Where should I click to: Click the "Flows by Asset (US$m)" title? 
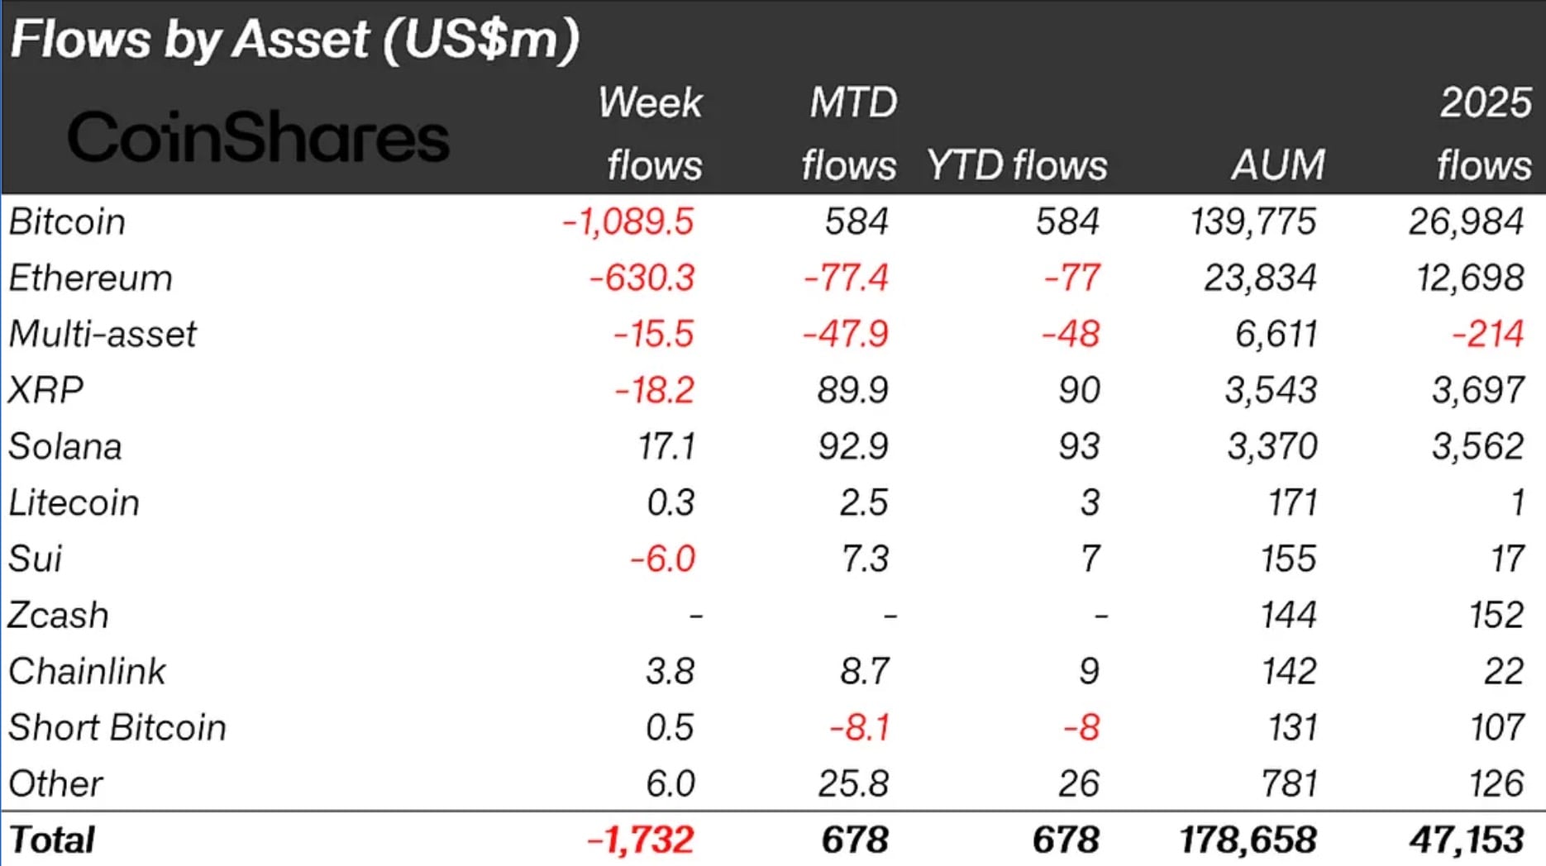(x=294, y=40)
